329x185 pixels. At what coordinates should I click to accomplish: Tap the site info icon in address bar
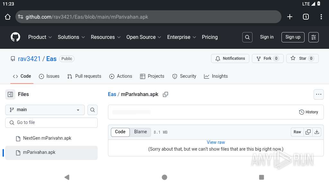21,17
